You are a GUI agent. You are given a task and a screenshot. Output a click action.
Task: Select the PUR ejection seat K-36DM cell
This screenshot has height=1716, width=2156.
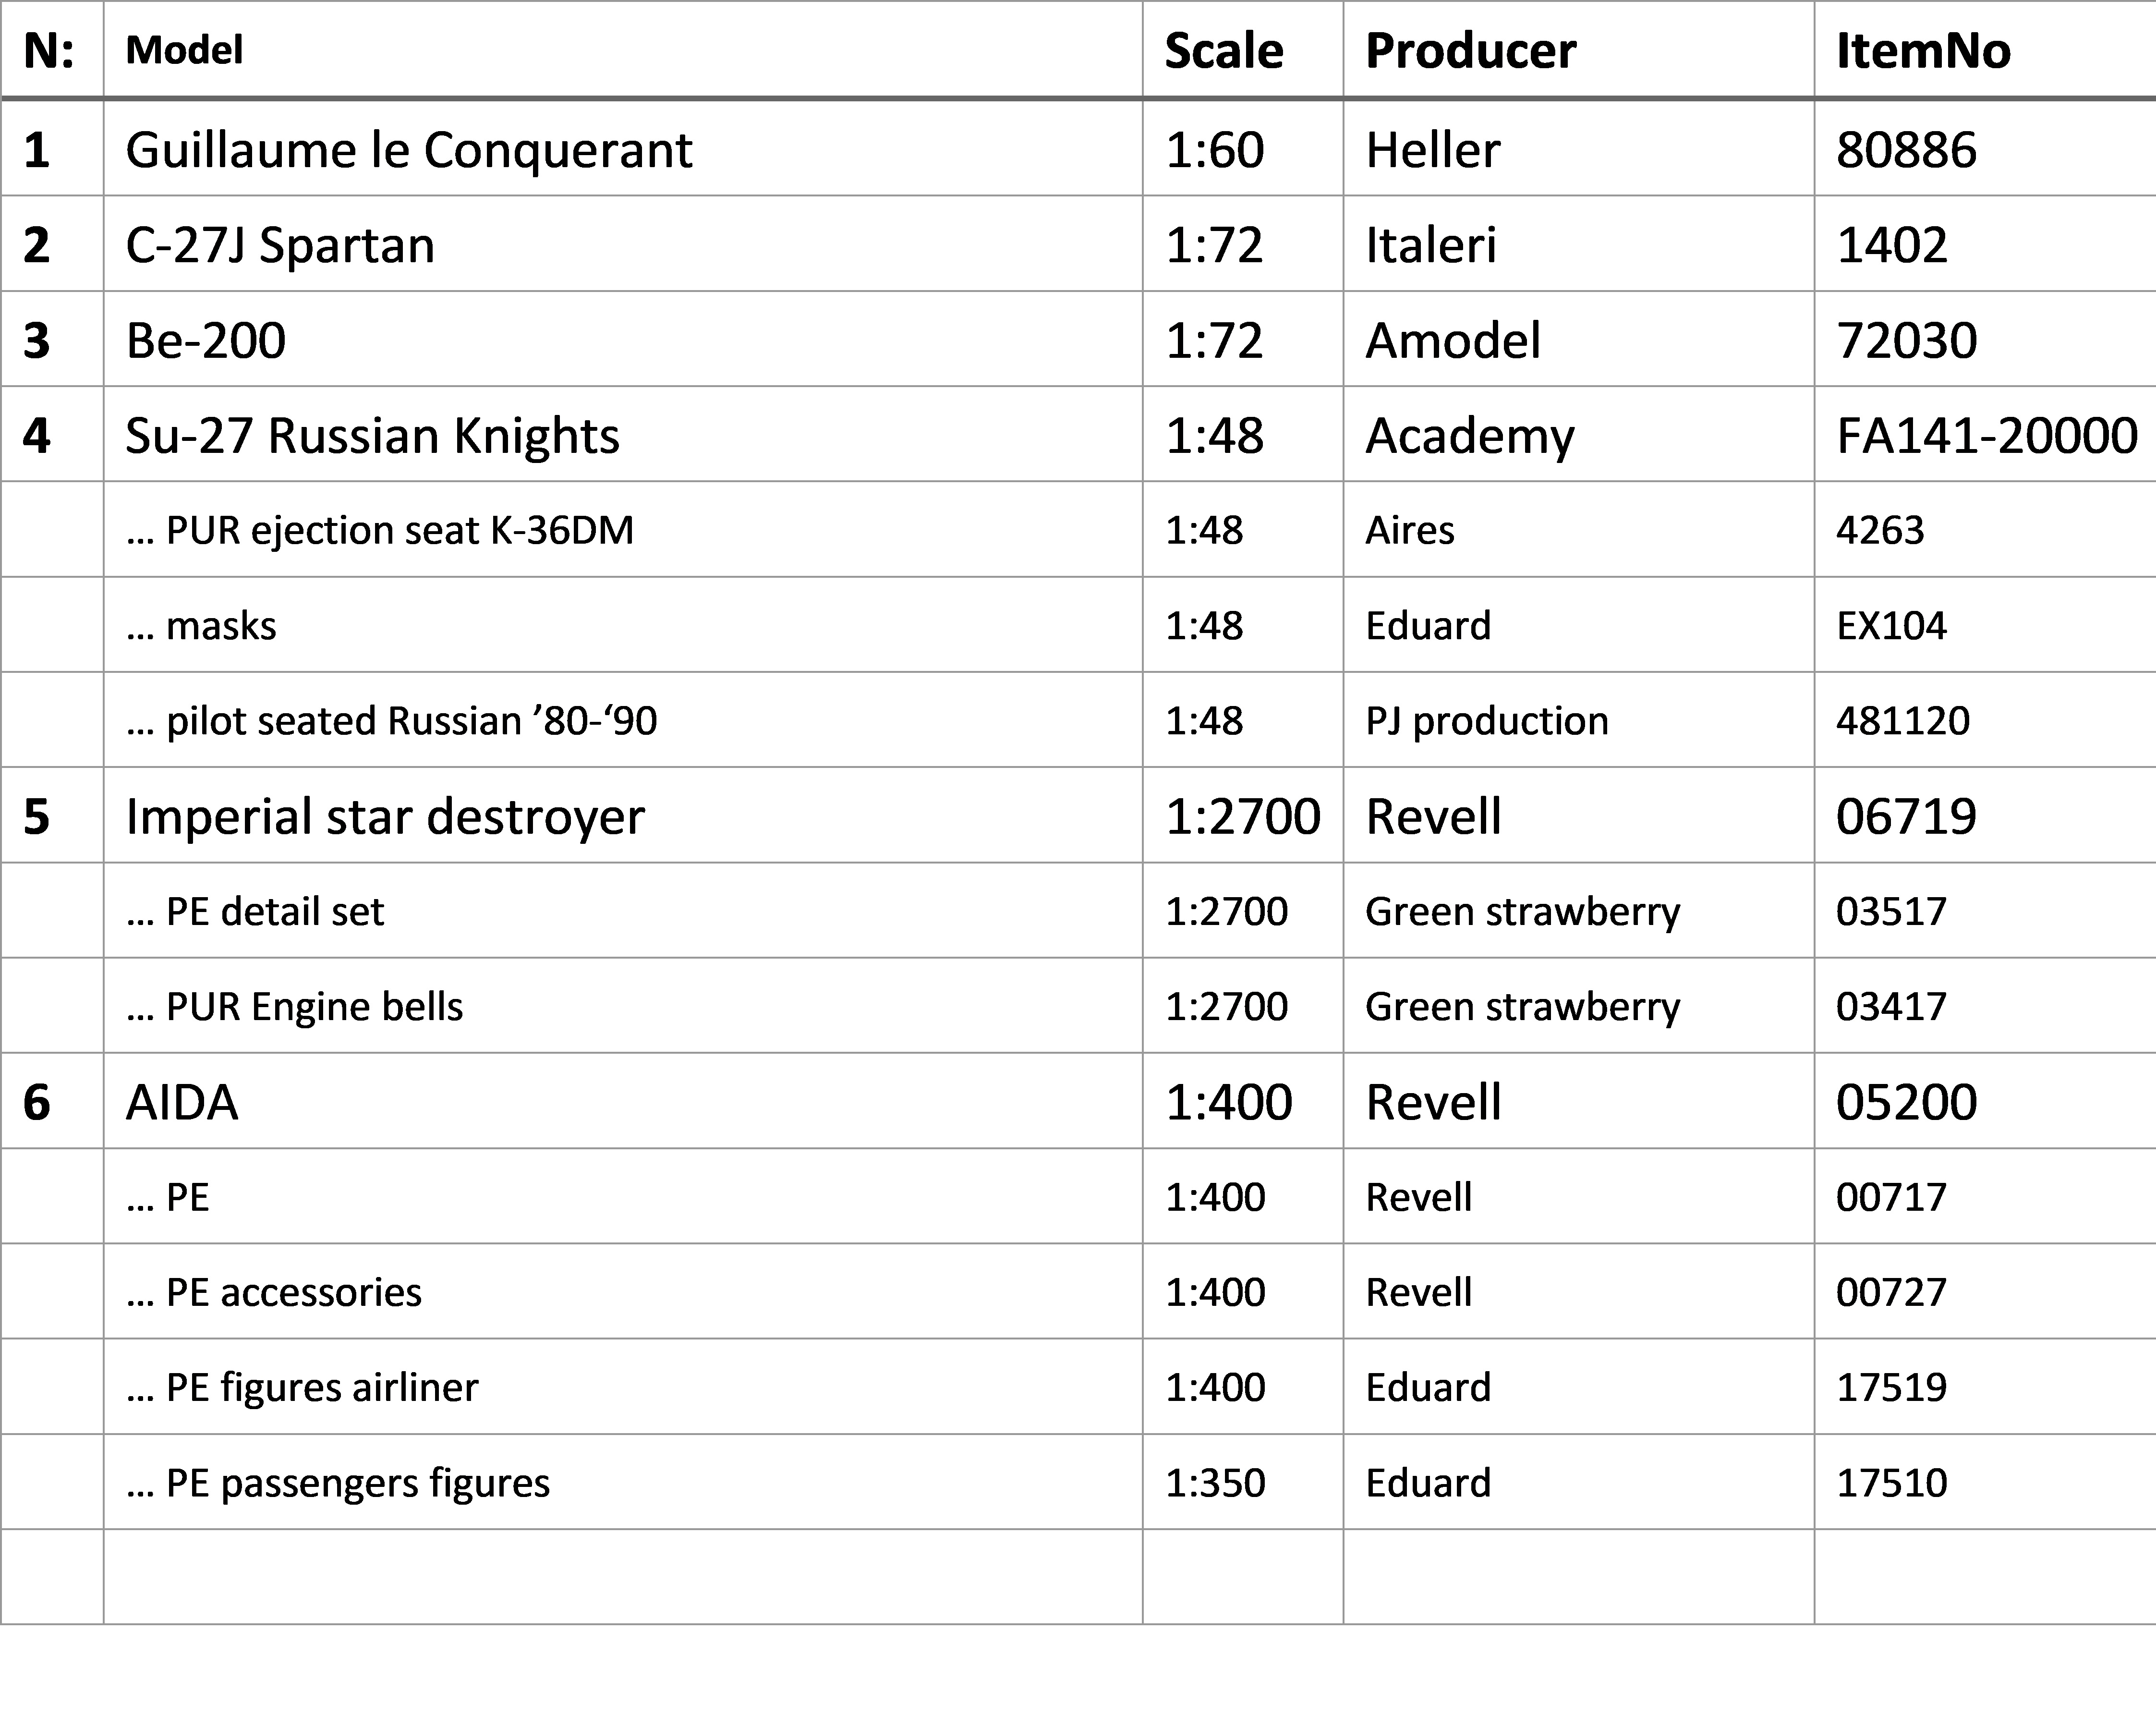623,529
